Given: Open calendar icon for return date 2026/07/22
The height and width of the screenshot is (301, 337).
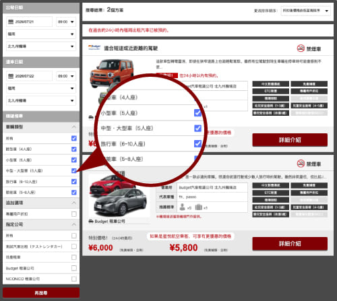Looking at the screenshot, I should coord(11,76).
